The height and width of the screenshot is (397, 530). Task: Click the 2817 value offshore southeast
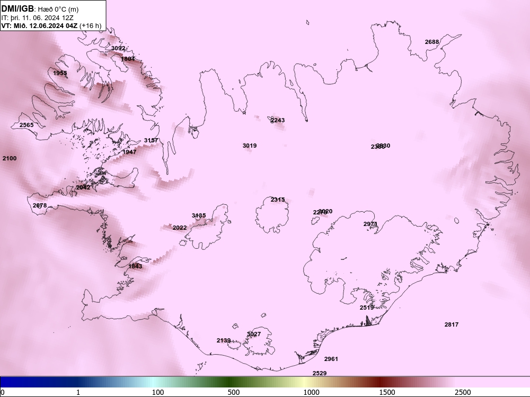452,324
